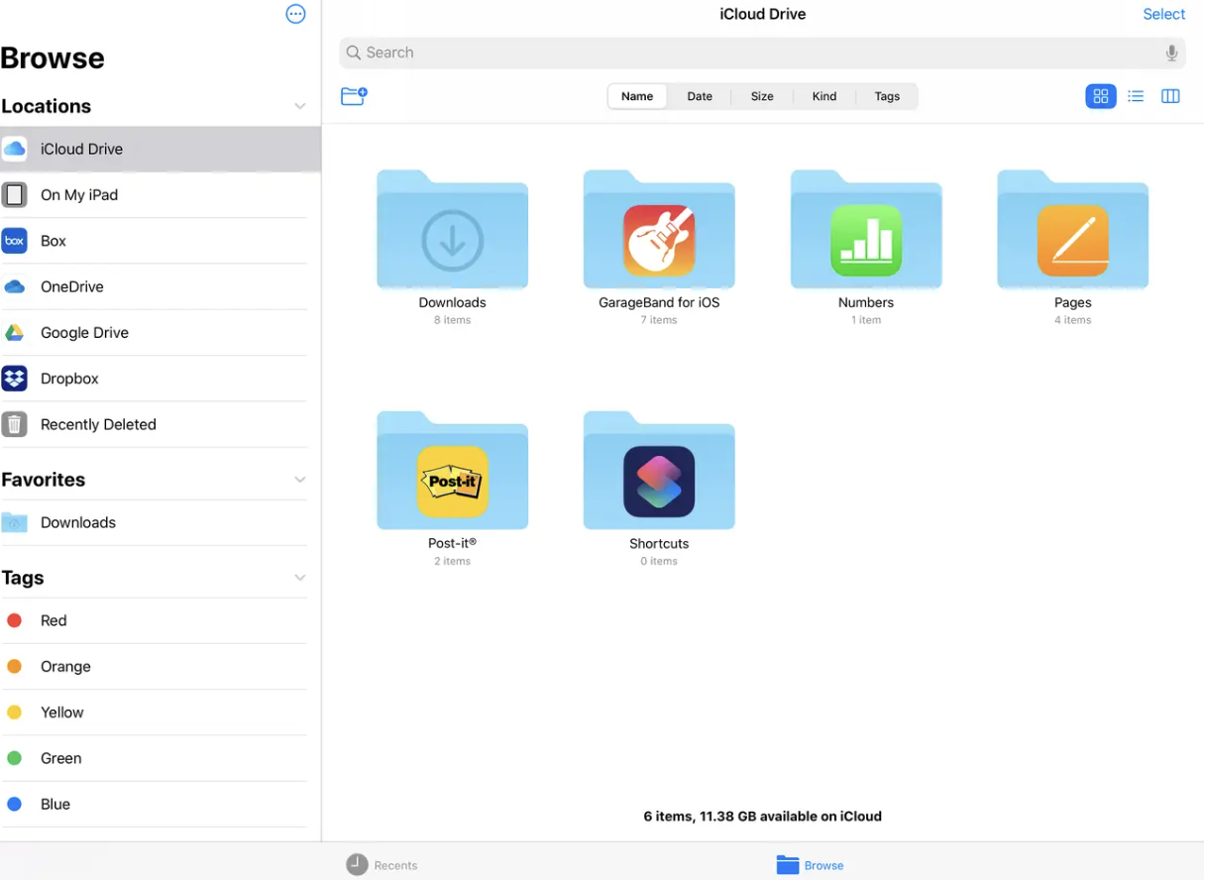Sort files by Tags
This screenshot has height=880, width=1207.
point(887,96)
